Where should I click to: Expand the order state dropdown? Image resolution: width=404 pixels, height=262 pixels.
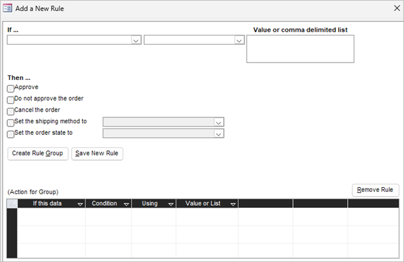(x=219, y=134)
